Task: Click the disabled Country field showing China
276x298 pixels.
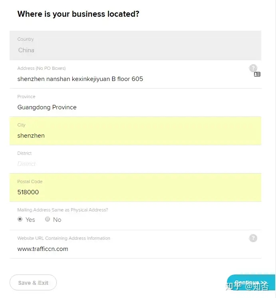Action: [120, 50]
